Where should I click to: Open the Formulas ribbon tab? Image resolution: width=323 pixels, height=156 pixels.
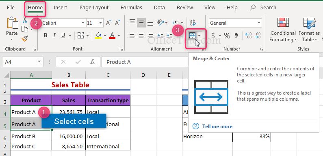(131, 8)
